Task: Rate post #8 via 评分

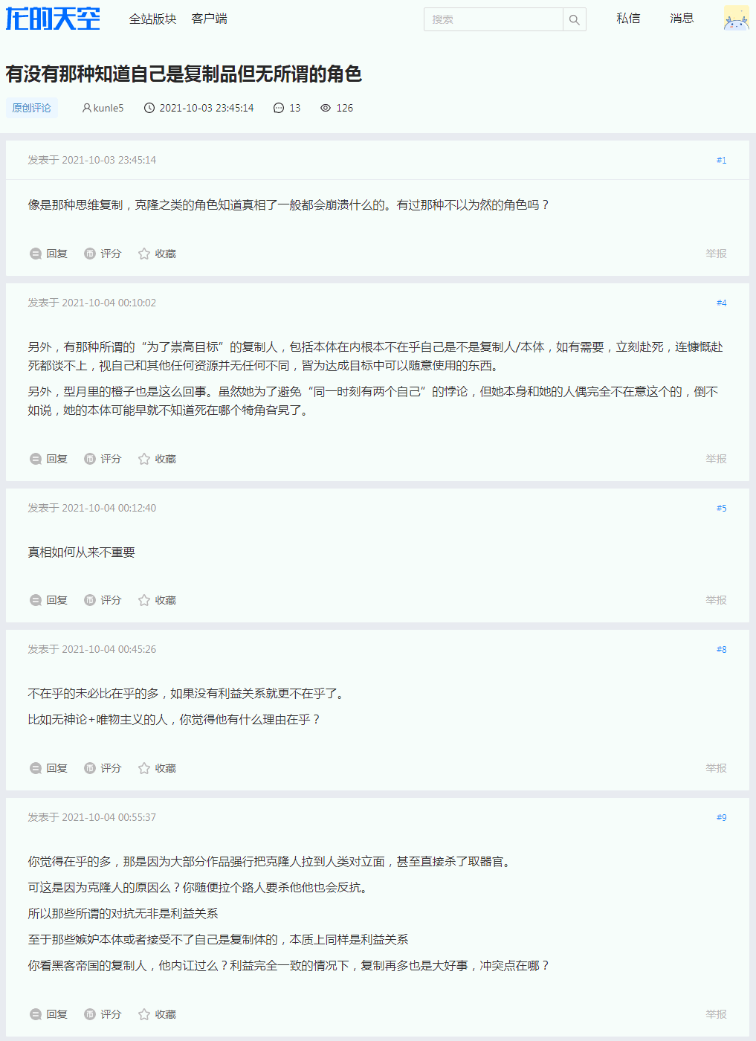Action: 103,768
